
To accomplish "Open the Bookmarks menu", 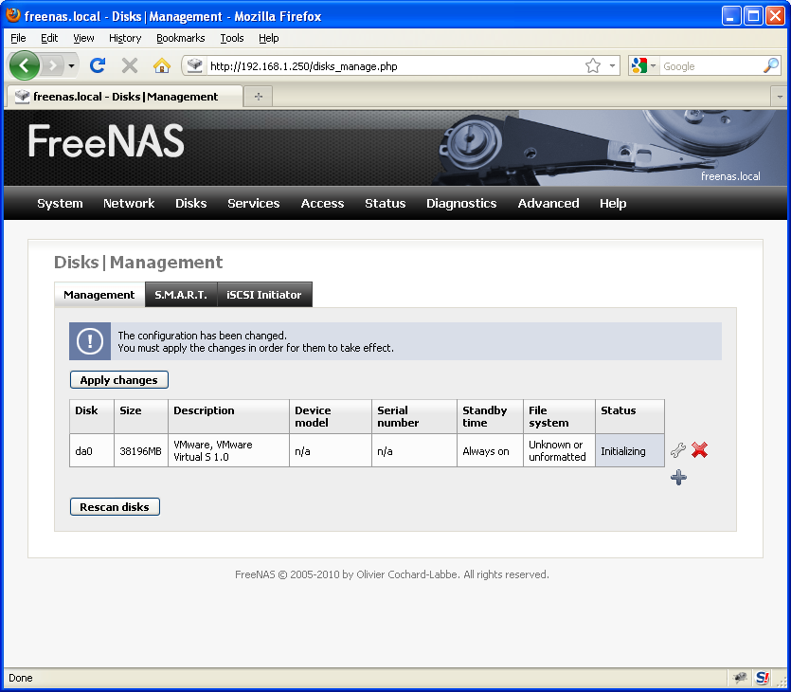I will (x=181, y=38).
